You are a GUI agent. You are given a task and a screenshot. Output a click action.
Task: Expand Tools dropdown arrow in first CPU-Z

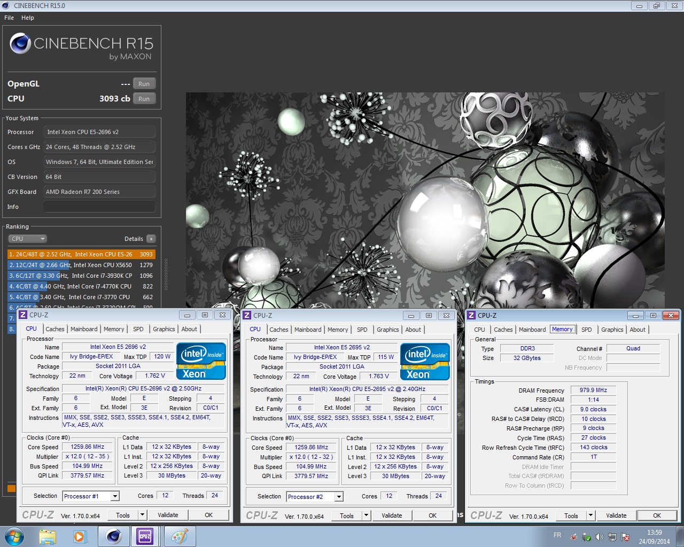pyautogui.click(x=142, y=515)
